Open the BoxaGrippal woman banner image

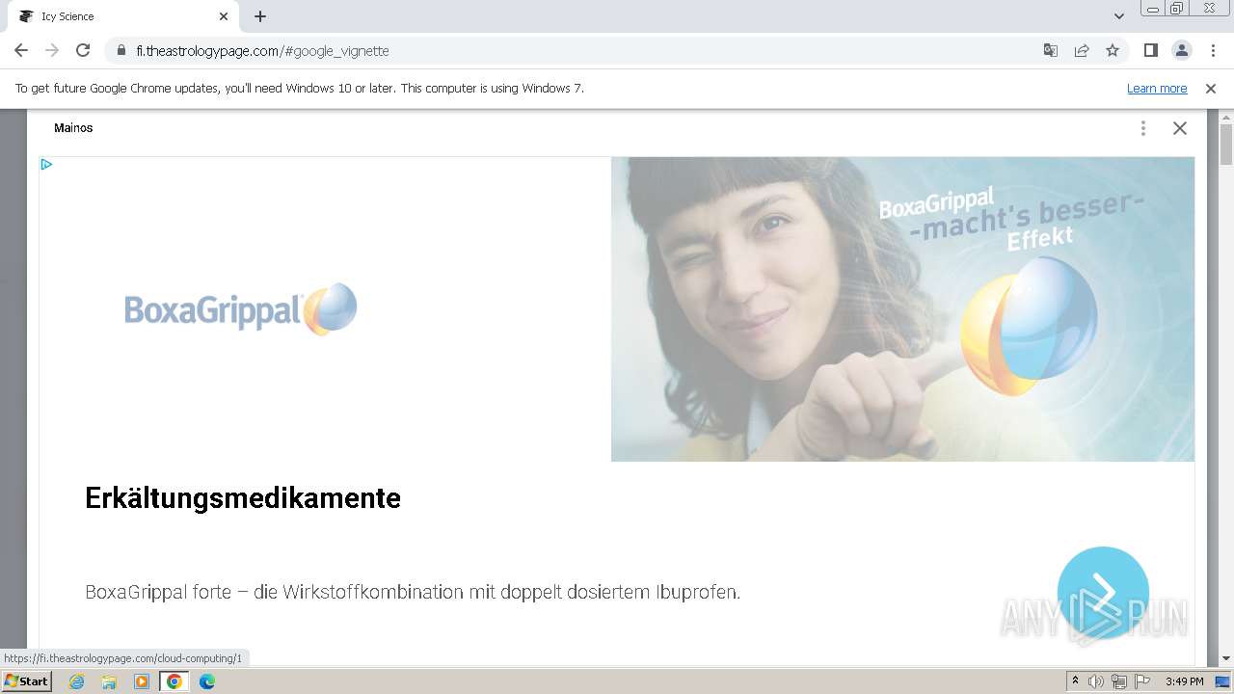point(902,308)
